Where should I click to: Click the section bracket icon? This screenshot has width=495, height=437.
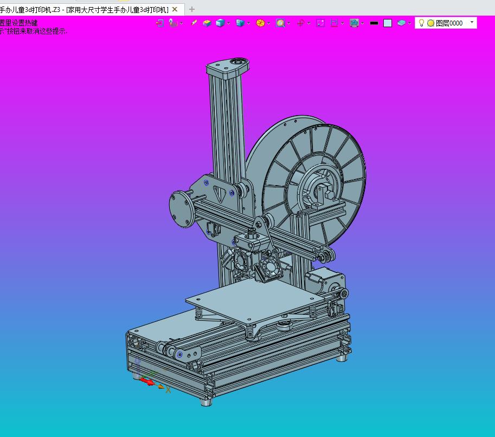pyautogui.click(x=334, y=23)
